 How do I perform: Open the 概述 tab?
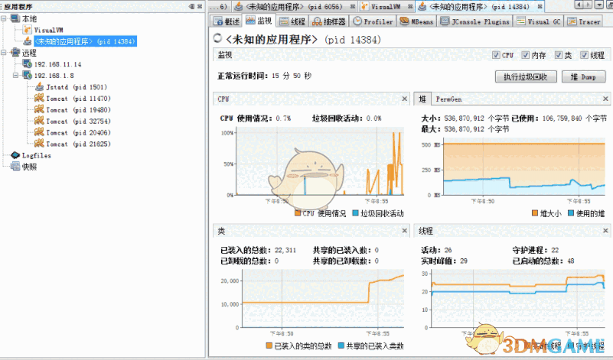pos(227,21)
